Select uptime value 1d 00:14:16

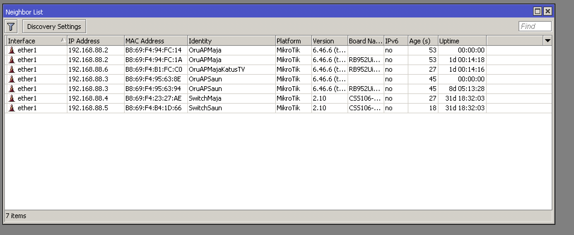pyautogui.click(x=466, y=69)
